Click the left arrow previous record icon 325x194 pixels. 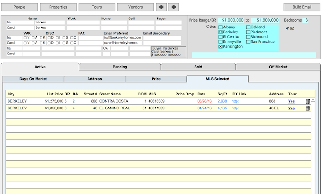click(x=161, y=7)
